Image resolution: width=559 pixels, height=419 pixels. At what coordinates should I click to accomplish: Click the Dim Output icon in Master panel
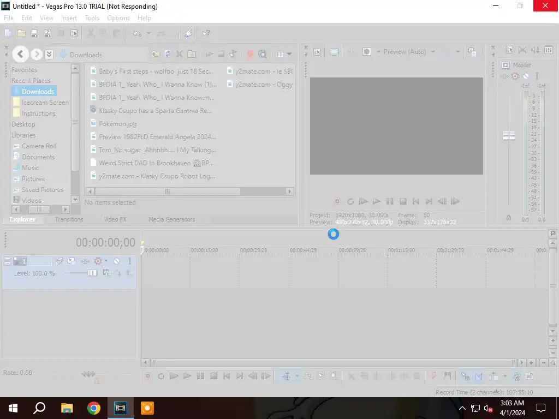pos(536,50)
